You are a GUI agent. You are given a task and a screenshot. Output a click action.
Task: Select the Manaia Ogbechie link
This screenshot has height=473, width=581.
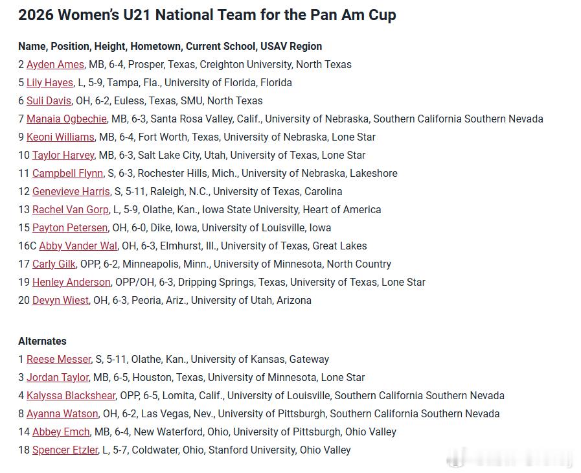click(x=67, y=119)
